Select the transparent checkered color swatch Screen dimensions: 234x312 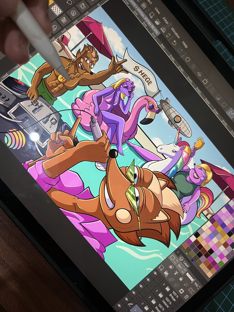coord(57,10)
